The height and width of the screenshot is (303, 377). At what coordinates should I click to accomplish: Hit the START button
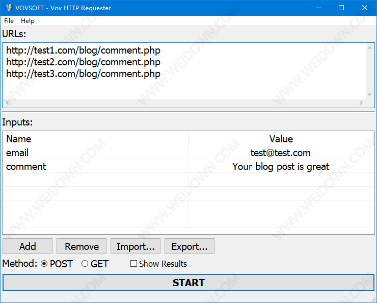coord(188,283)
